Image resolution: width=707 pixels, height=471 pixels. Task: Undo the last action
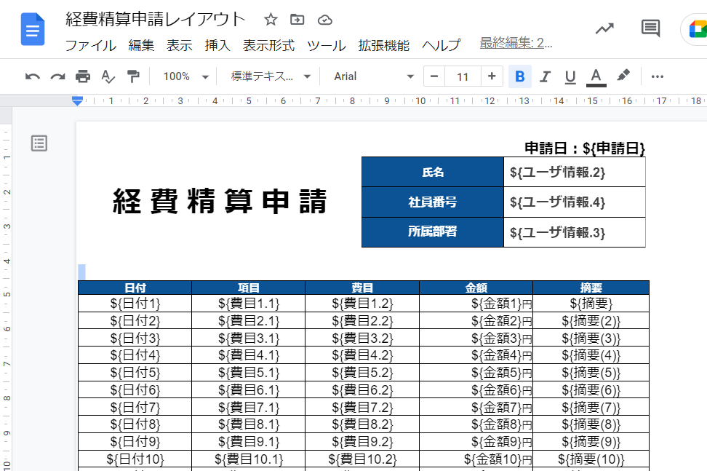[x=33, y=76]
